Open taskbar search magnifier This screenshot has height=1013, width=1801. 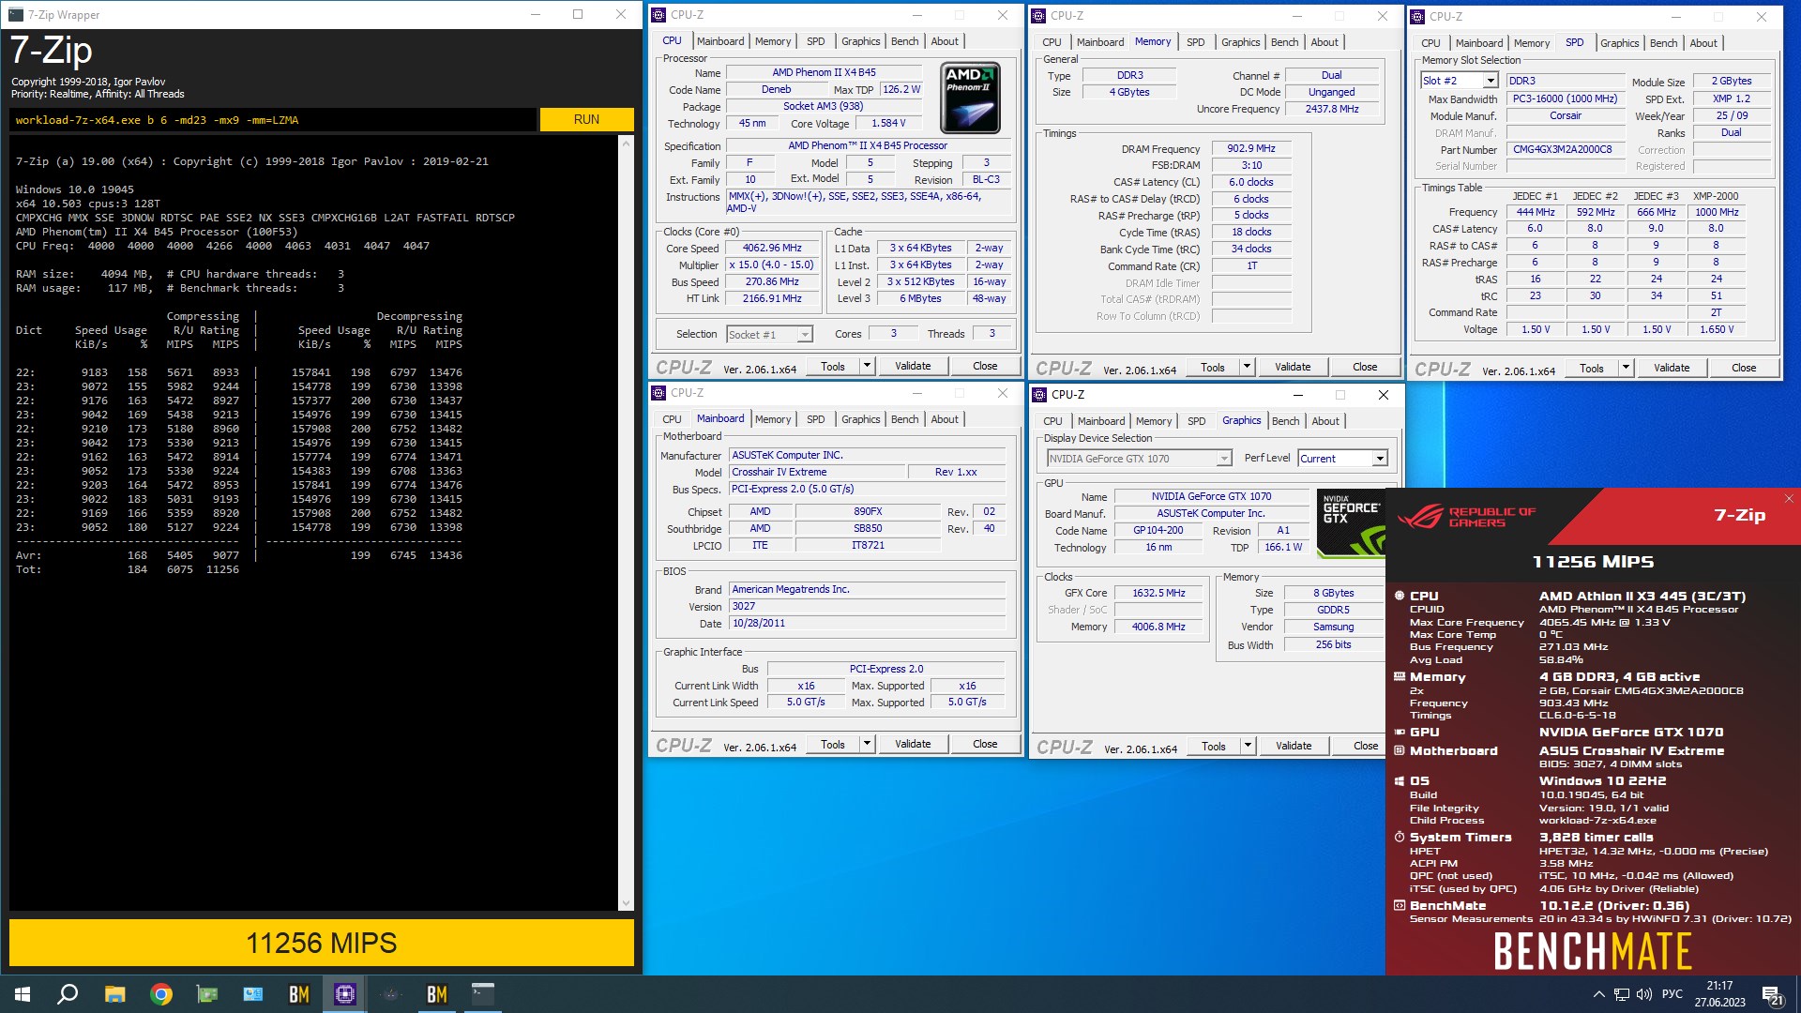[x=68, y=994]
